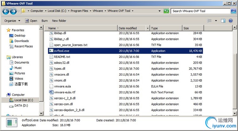Open the view options dropdown arrow
The width and height of the screenshot is (238, 131).
(216, 21)
